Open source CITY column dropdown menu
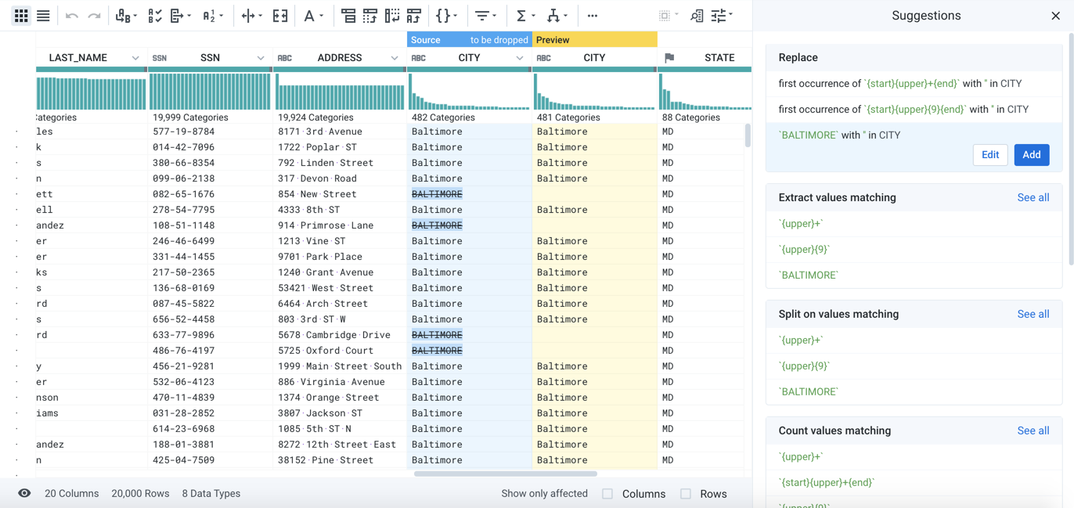Image resolution: width=1074 pixels, height=508 pixels. coord(520,58)
